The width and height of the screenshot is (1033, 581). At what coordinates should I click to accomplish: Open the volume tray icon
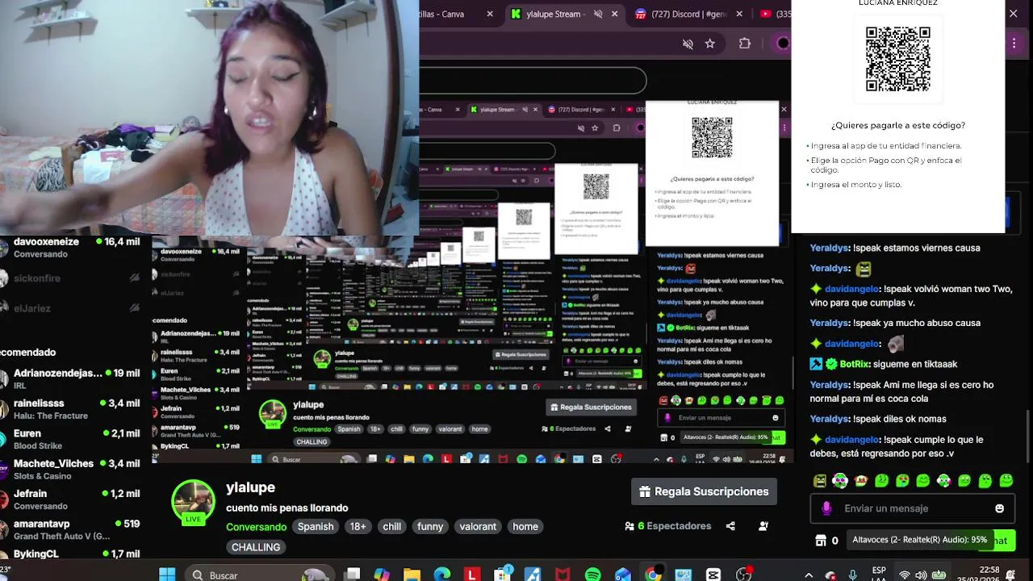921,575
